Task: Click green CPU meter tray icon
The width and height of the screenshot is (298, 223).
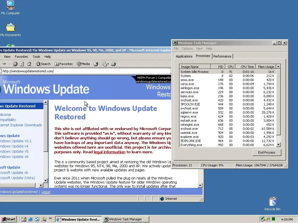Action: (273, 220)
